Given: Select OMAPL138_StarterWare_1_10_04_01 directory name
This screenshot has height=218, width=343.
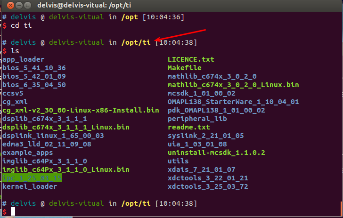Looking at the screenshot, I should tap(233, 102).
